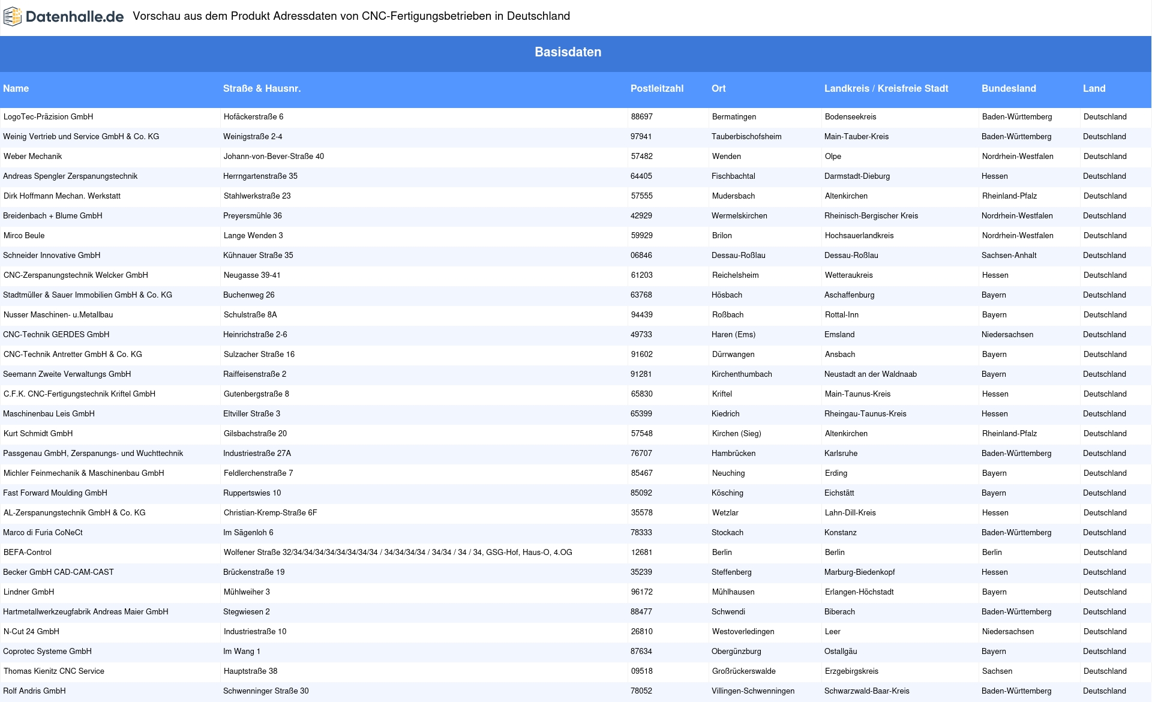Click the Haren (Ems) city cell

click(733, 334)
